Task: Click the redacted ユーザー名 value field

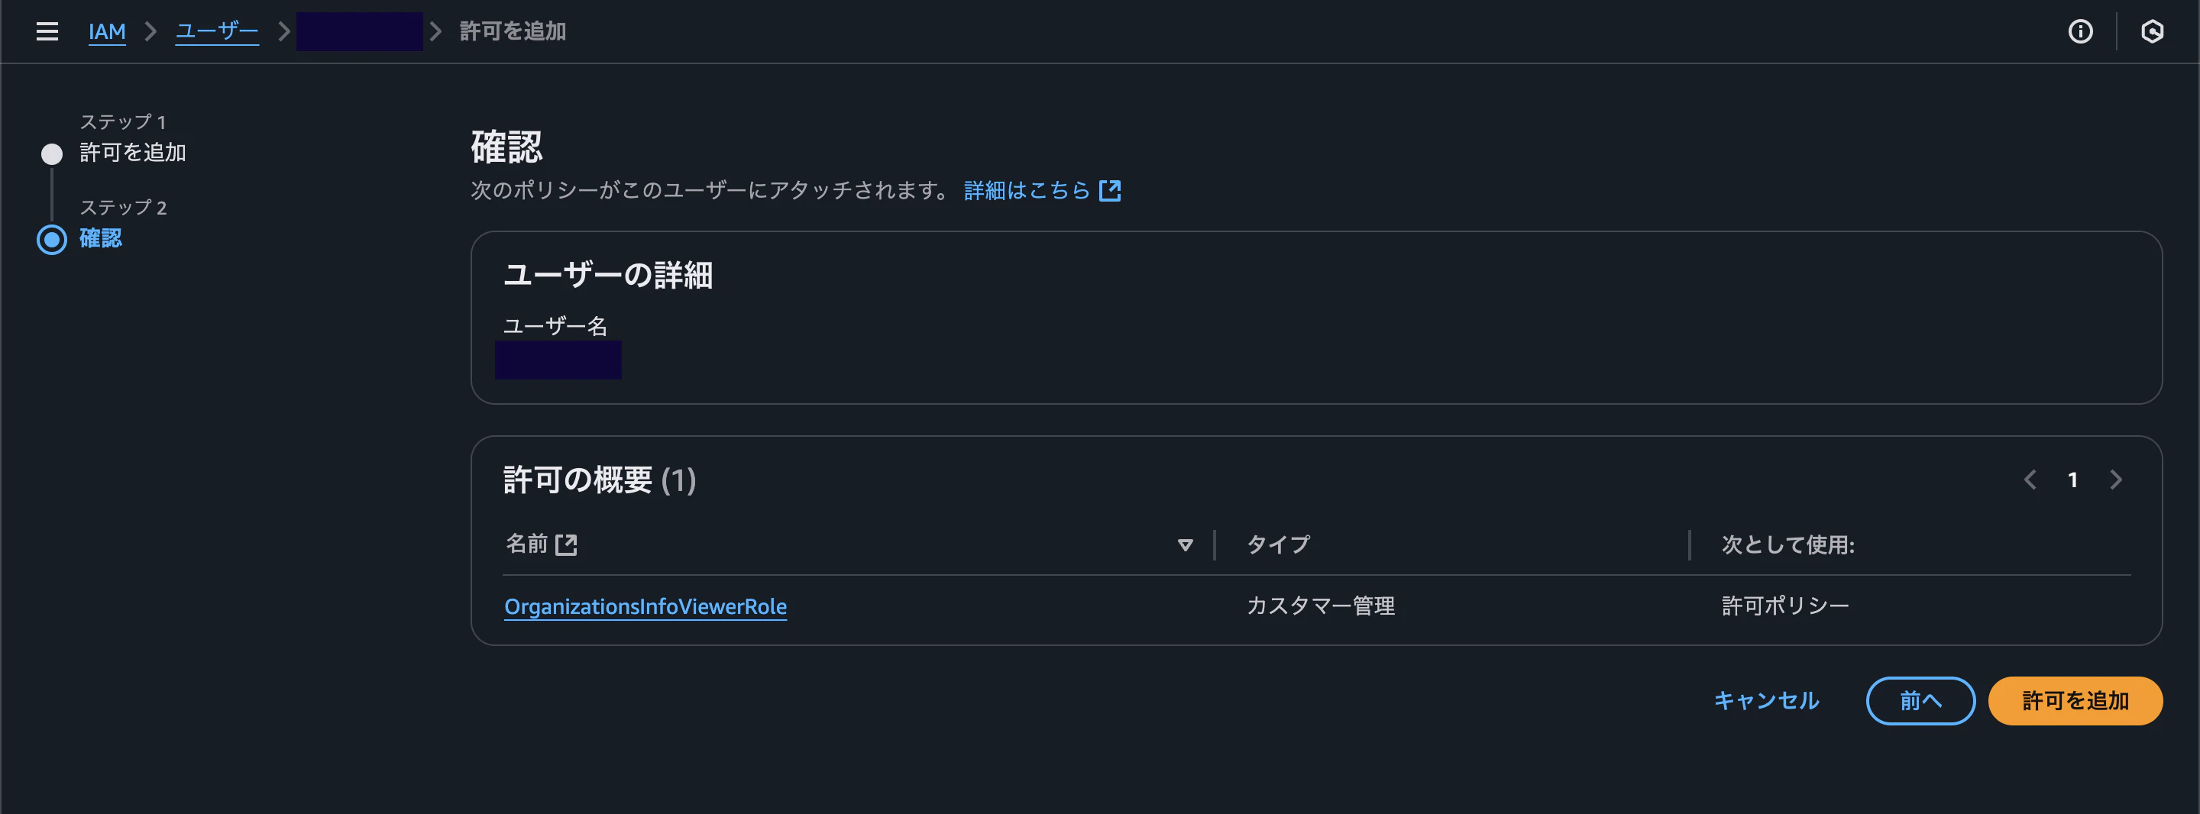Action: click(x=558, y=360)
